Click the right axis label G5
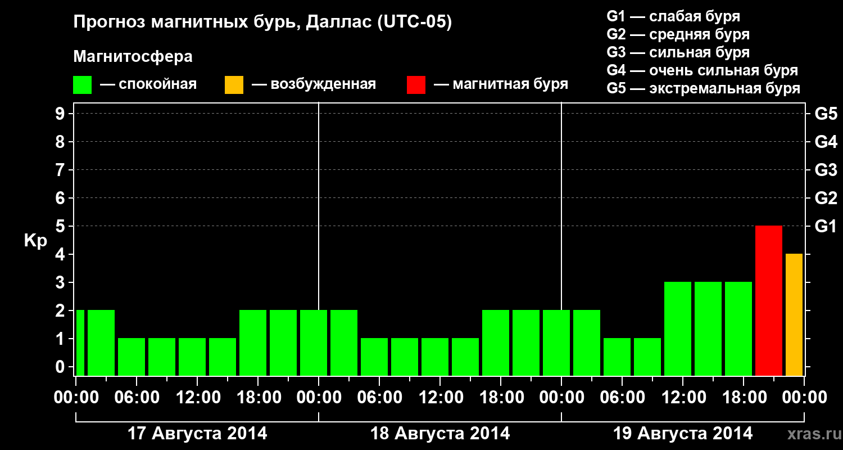Image resolution: width=843 pixels, height=450 pixels. [826, 114]
